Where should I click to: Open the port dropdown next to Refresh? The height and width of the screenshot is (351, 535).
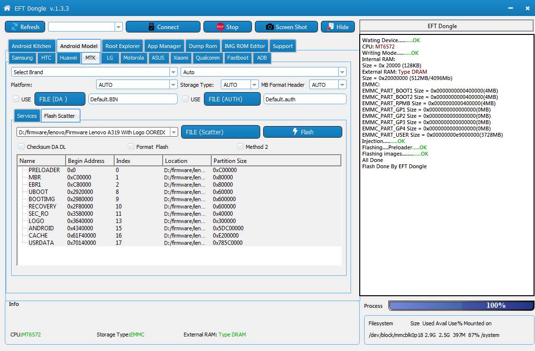click(x=118, y=27)
